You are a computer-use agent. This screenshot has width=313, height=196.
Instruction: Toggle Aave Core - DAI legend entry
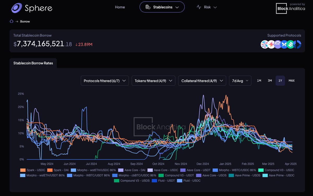click(132, 170)
